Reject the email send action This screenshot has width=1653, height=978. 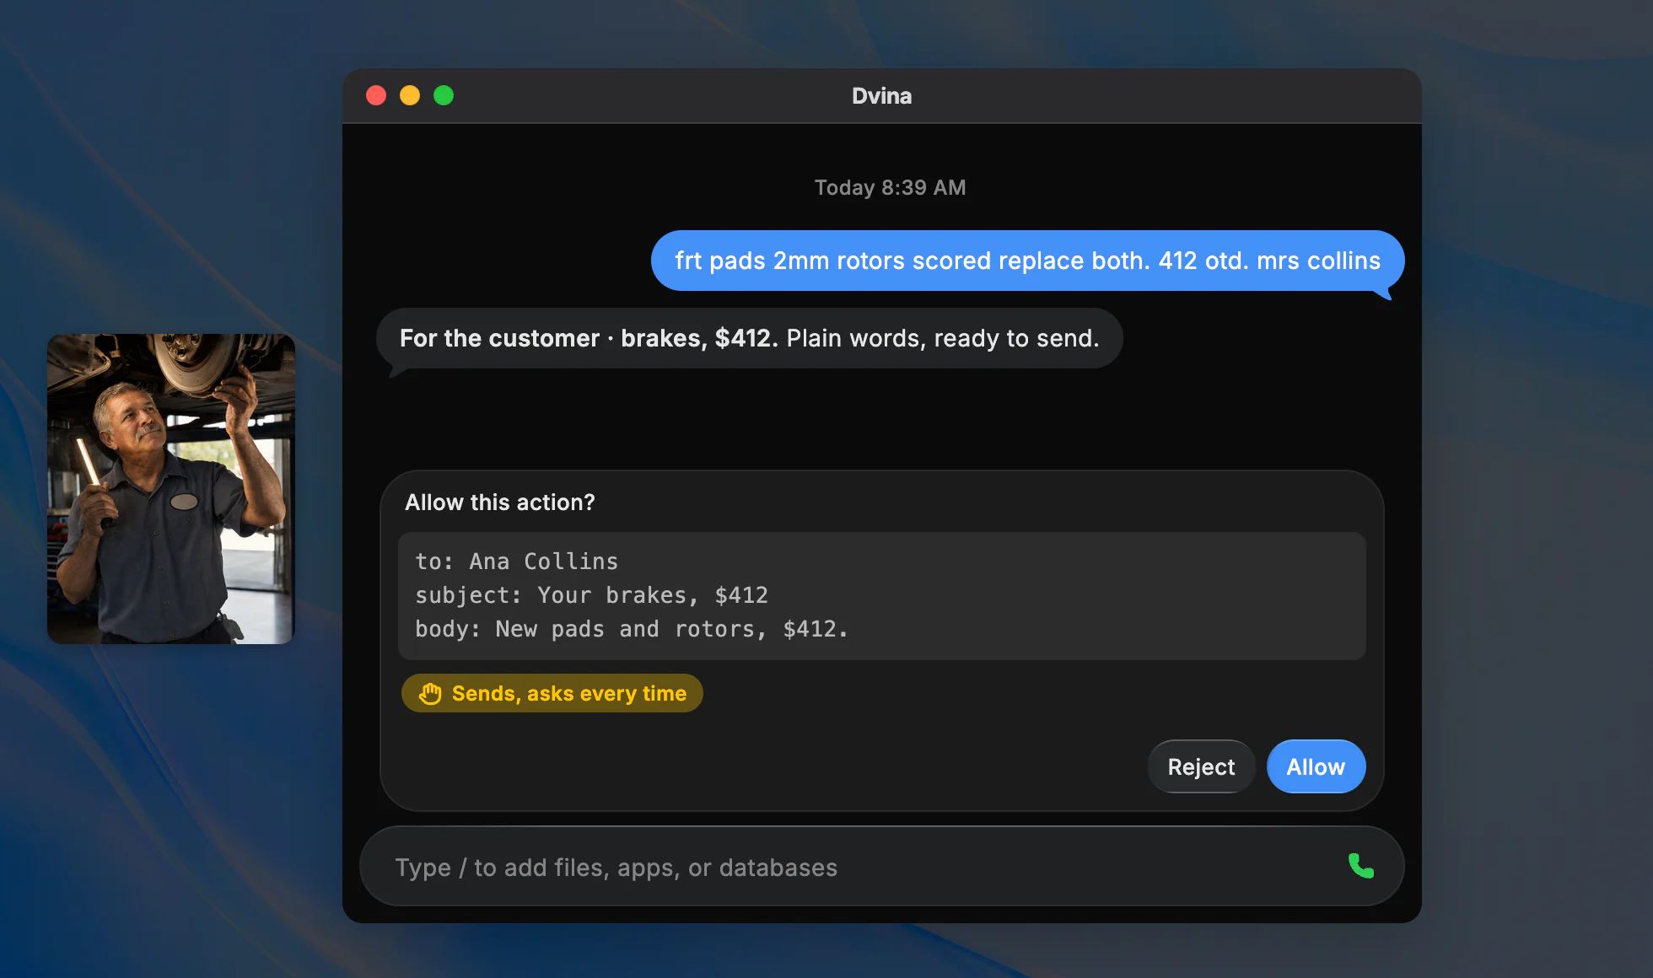(1201, 766)
